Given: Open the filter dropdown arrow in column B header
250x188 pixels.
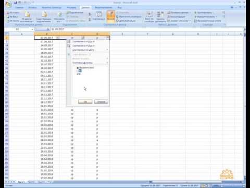Looking at the screenshot, I should point(58,38).
